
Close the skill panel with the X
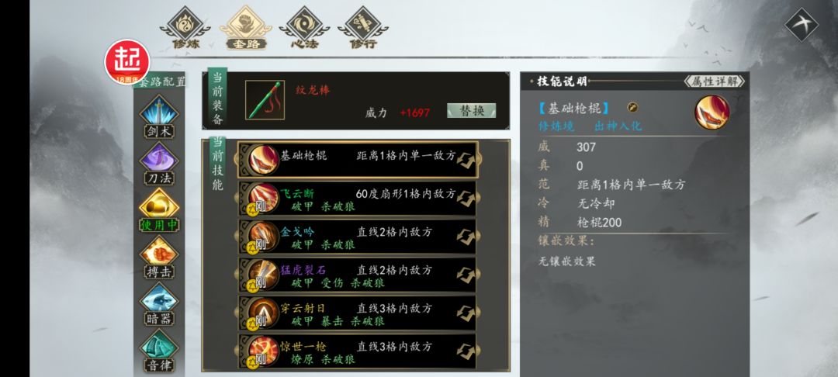click(802, 24)
